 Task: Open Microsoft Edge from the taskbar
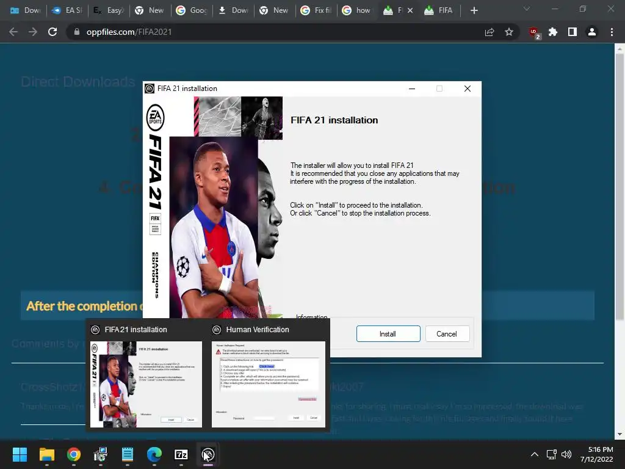click(154, 454)
